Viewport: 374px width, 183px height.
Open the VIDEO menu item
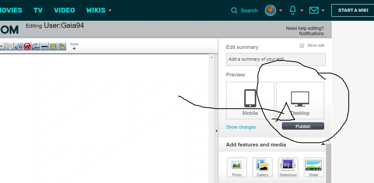pos(64,10)
